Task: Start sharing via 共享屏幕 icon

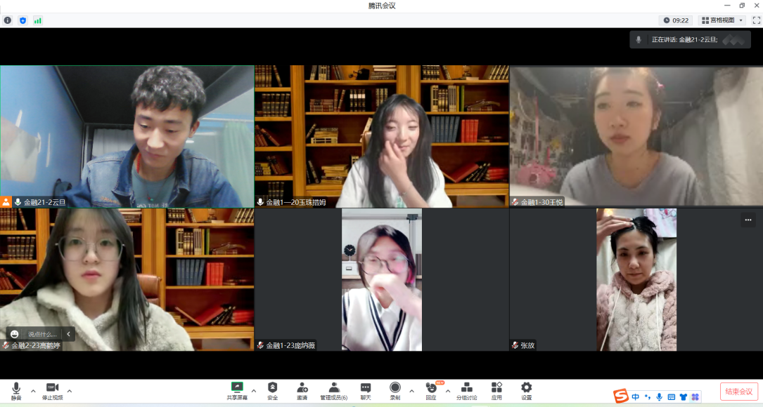Action: [237, 390]
